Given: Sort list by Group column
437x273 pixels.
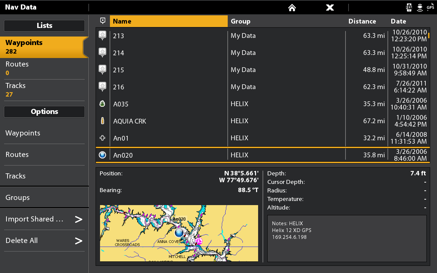Looking at the screenshot, I should tap(240, 21).
